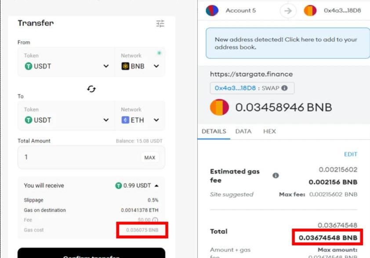Click EDIT to change gas fee
This screenshot has width=370, height=258.
coord(351,154)
